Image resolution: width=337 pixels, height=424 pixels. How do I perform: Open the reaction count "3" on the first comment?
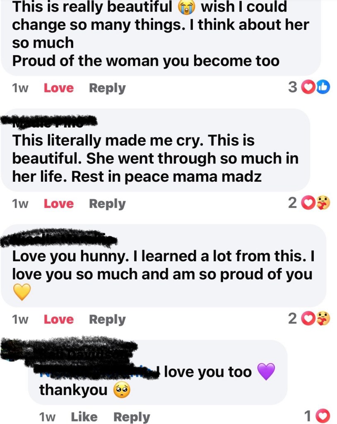pos(292,87)
